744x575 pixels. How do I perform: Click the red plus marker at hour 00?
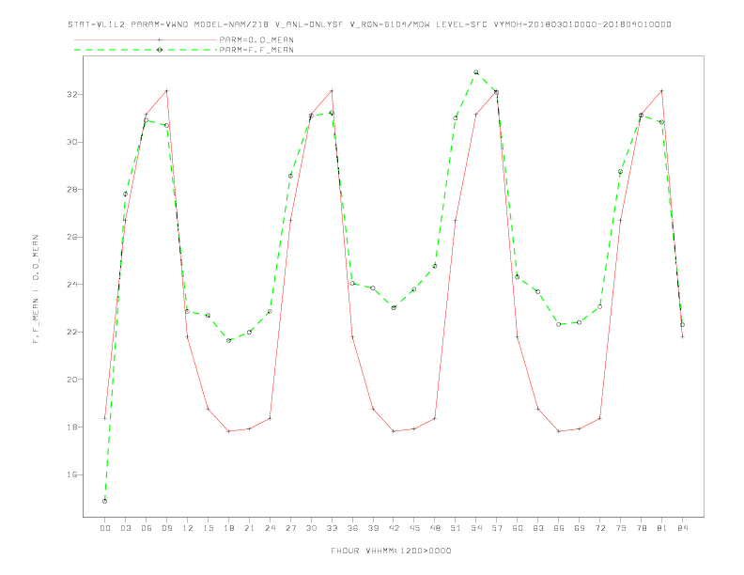click(x=105, y=418)
